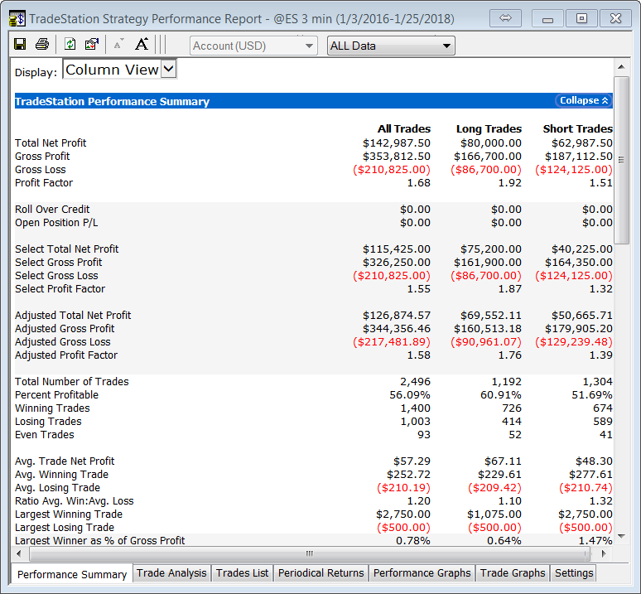Show the Performance Graphs tab

click(x=422, y=572)
